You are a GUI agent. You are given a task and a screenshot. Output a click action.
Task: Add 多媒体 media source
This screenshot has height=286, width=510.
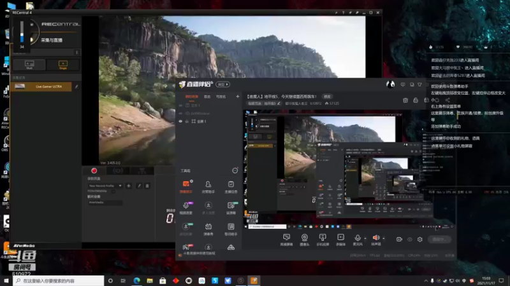(x=340, y=240)
